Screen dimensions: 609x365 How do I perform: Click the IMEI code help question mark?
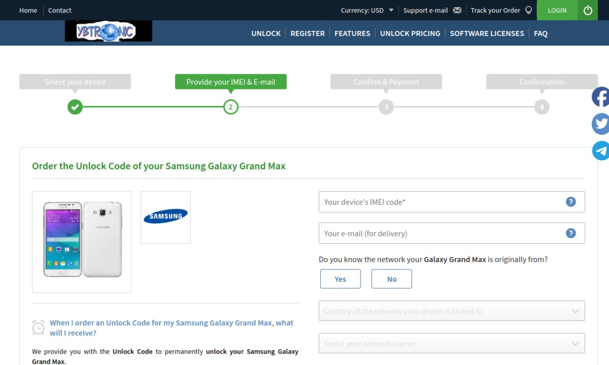[571, 202]
